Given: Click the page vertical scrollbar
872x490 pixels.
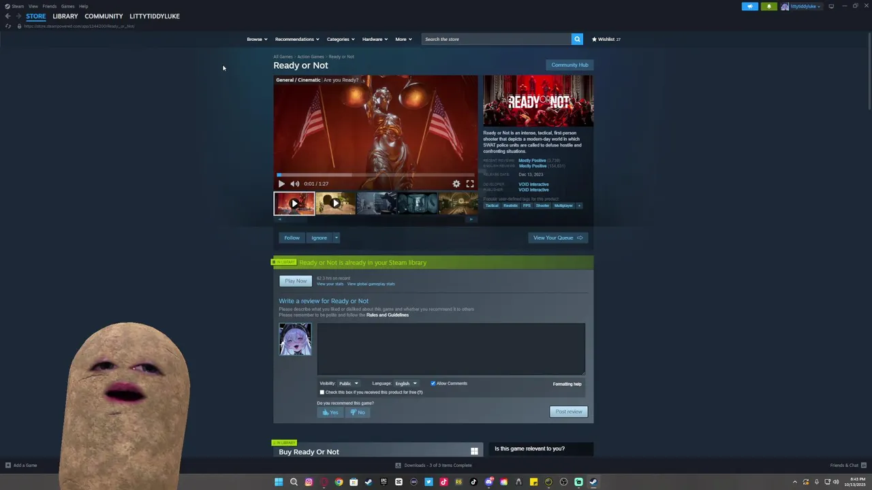Looking at the screenshot, I should tap(869, 71).
